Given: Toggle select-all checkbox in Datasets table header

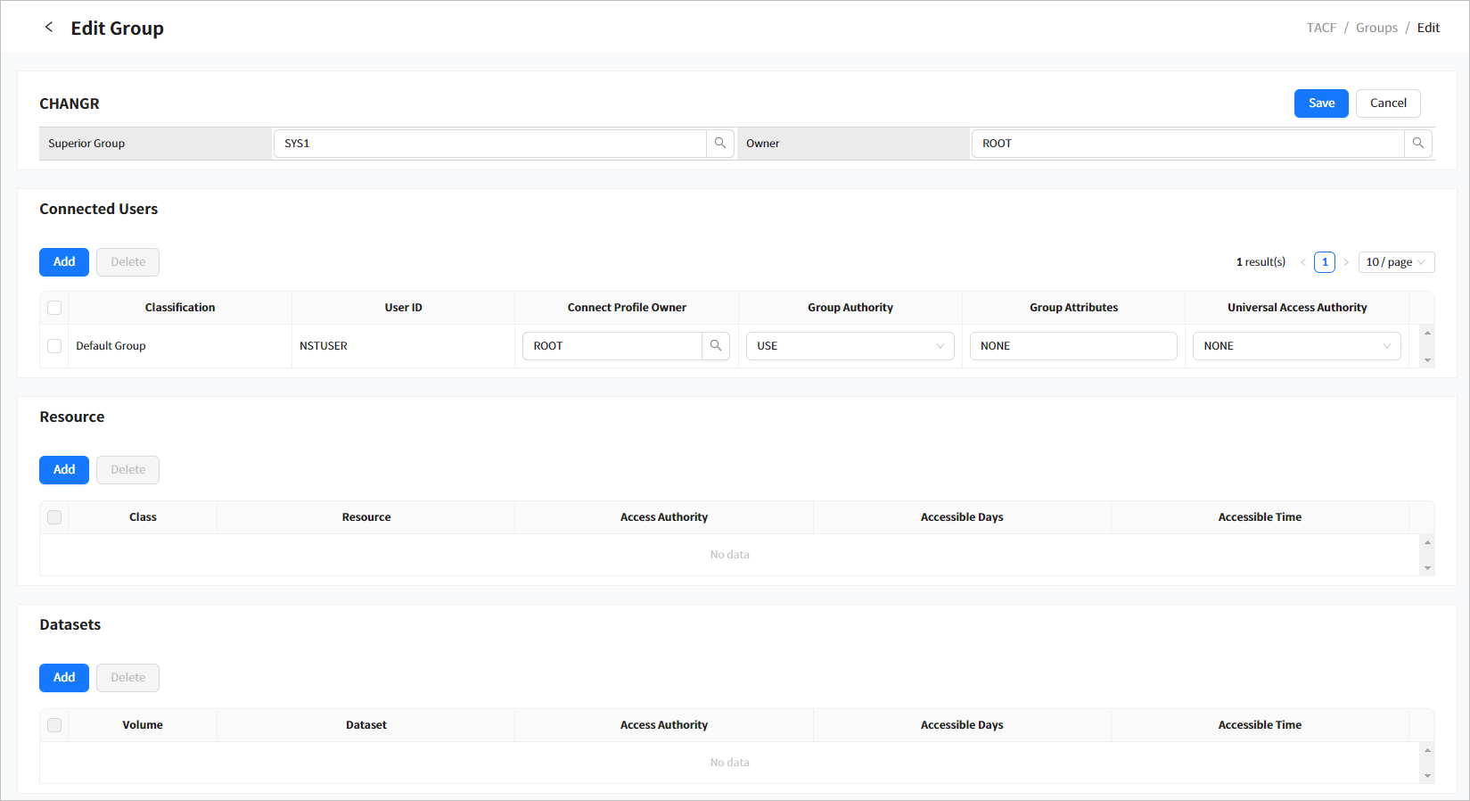Looking at the screenshot, I should coord(54,725).
